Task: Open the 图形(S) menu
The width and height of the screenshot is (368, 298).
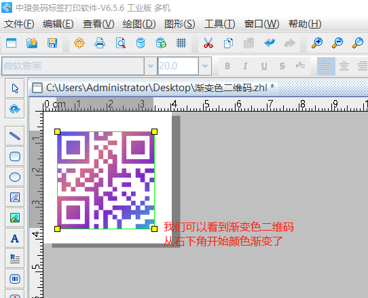Action: 179,24
